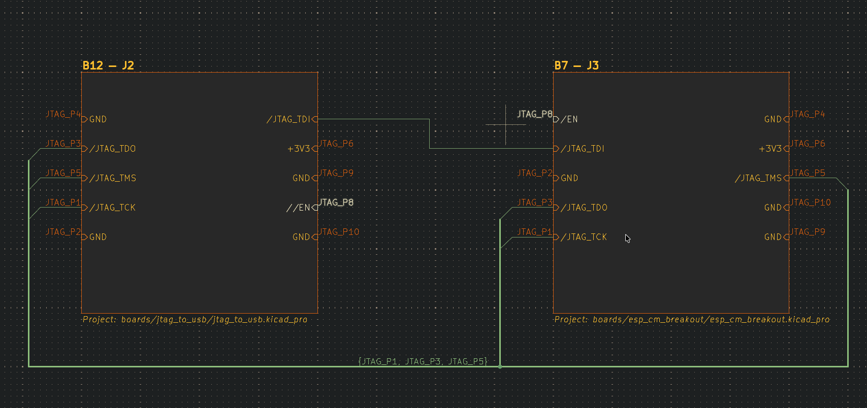This screenshot has height=408, width=867.
Task: Click label JTAG_P2 left of sheet B7
Action: pyautogui.click(x=535, y=173)
